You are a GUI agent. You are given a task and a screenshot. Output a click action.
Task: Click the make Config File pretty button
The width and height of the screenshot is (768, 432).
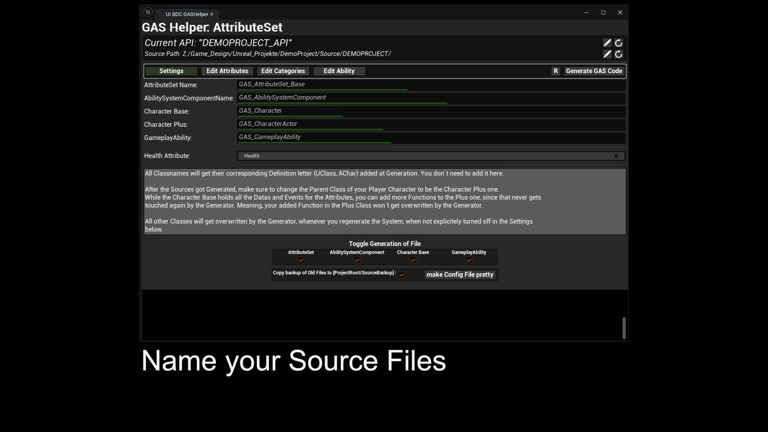coord(460,275)
